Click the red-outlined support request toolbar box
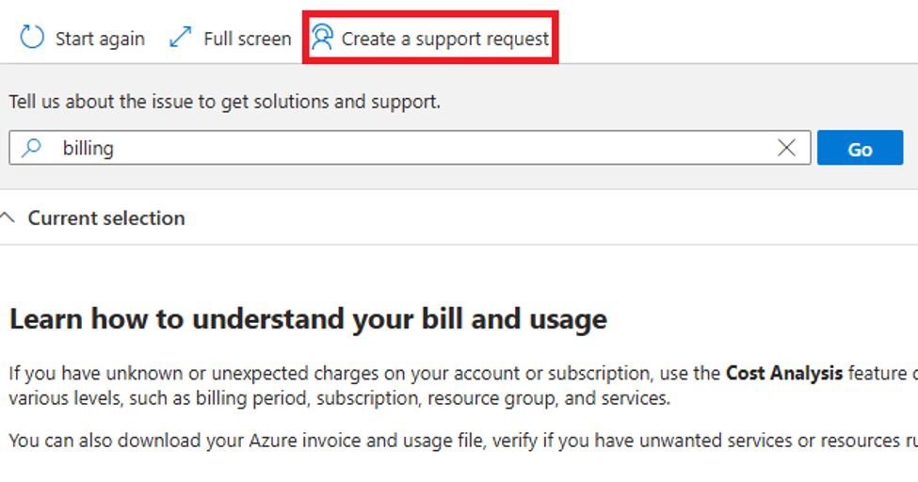 [430, 37]
